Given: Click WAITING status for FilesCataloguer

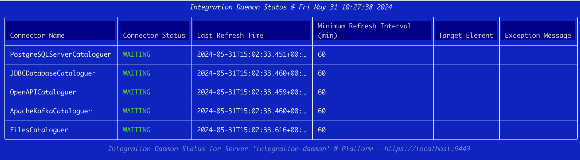Looking at the screenshot, I should pos(137,130).
